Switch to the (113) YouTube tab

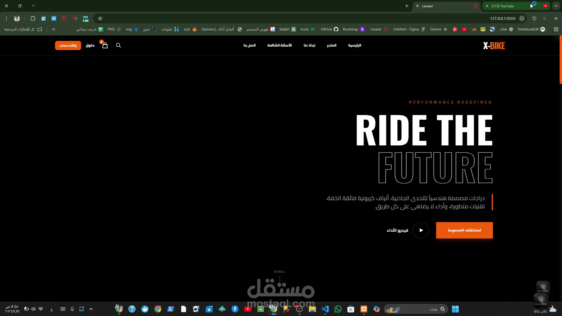click(x=517, y=6)
